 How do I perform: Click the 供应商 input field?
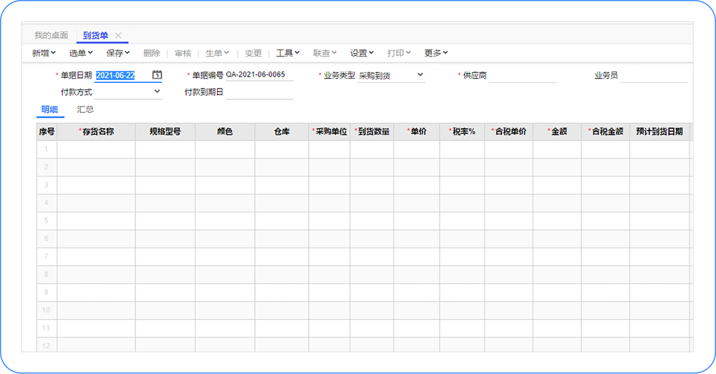click(x=522, y=76)
